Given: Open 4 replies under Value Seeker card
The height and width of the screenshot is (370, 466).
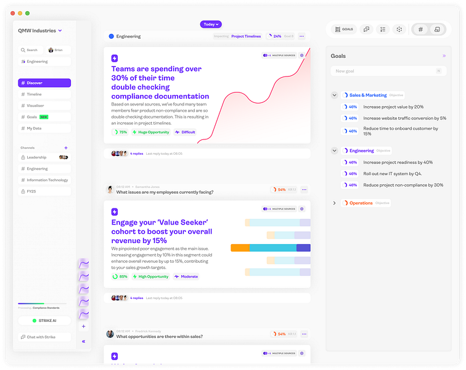Looking at the screenshot, I should pyautogui.click(x=136, y=298).
